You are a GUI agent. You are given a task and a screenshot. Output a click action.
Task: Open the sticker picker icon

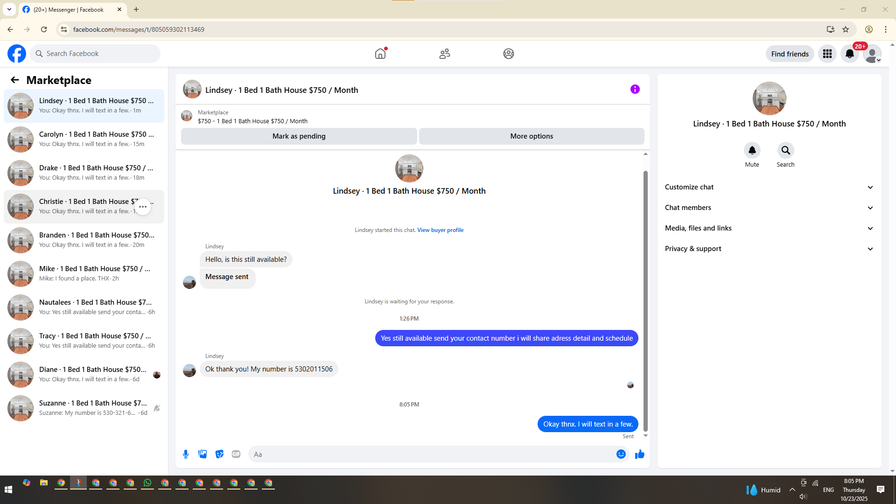[x=219, y=454]
